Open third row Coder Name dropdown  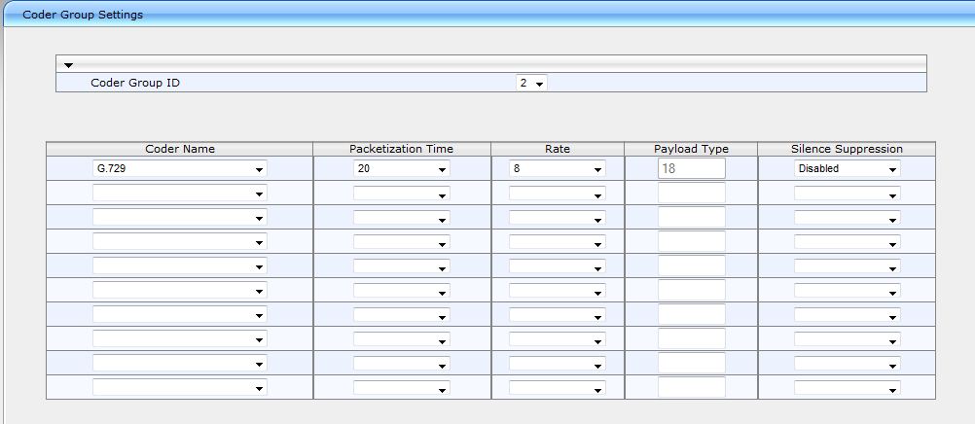pos(179,218)
